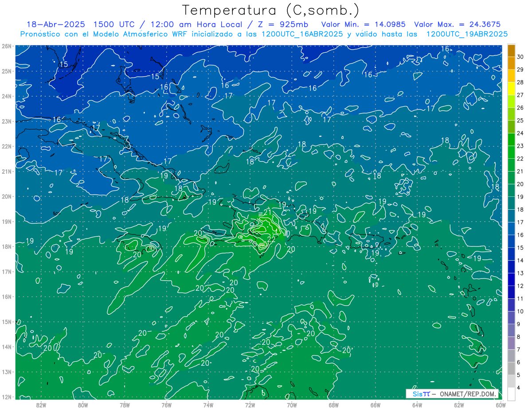The height and width of the screenshot is (411, 532).
Task: Click the '25N' latitude axis label
Action: click(x=6, y=71)
